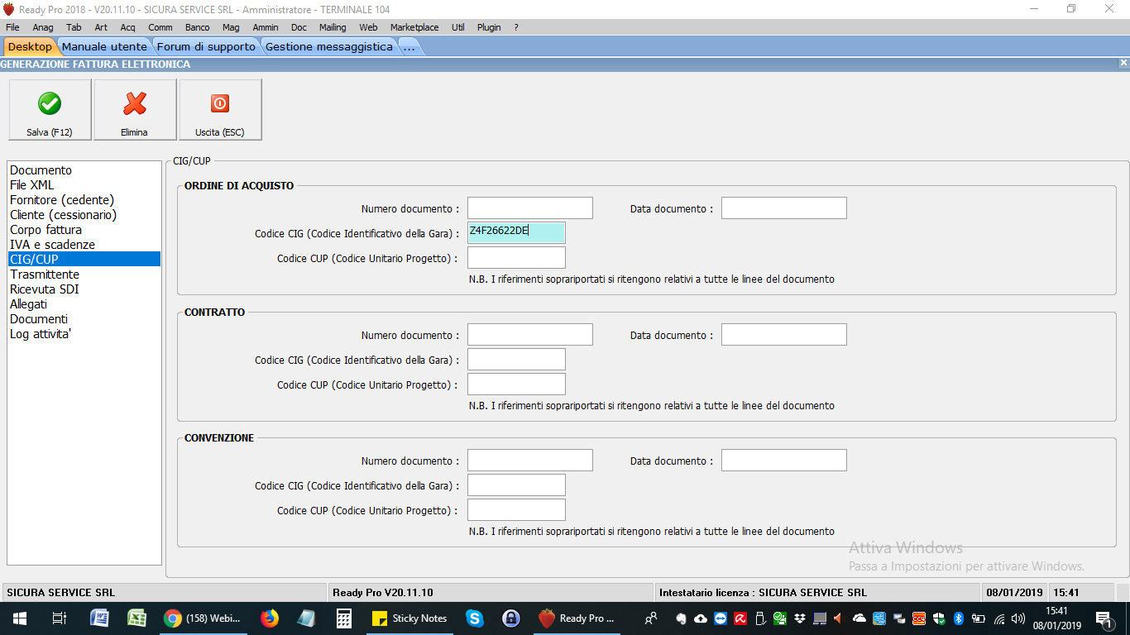1130x635 pixels.
Task: Click Codice CUP field under Ordine di Acquisto
Action: click(x=516, y=258)
